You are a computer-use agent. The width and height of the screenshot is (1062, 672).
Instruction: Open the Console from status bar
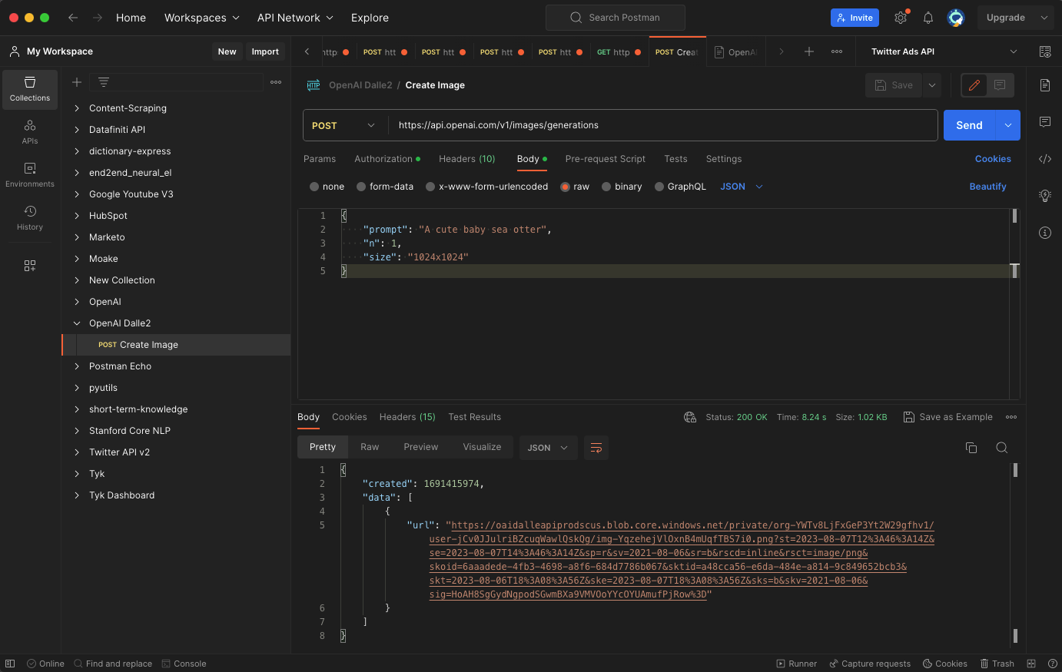[x=184, y=664]
